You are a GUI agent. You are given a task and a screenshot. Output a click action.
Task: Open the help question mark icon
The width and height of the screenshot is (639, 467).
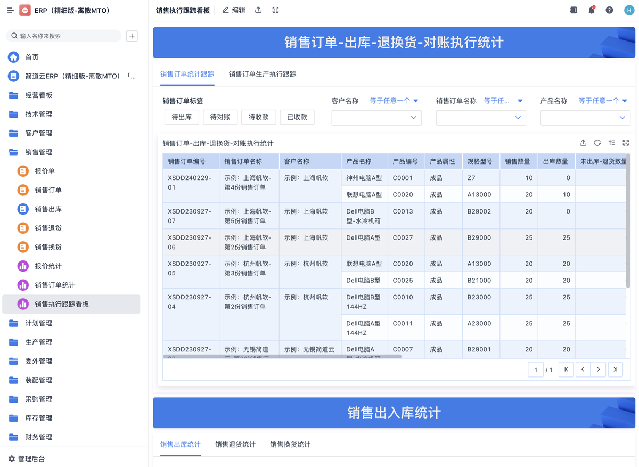coord(609,10)
